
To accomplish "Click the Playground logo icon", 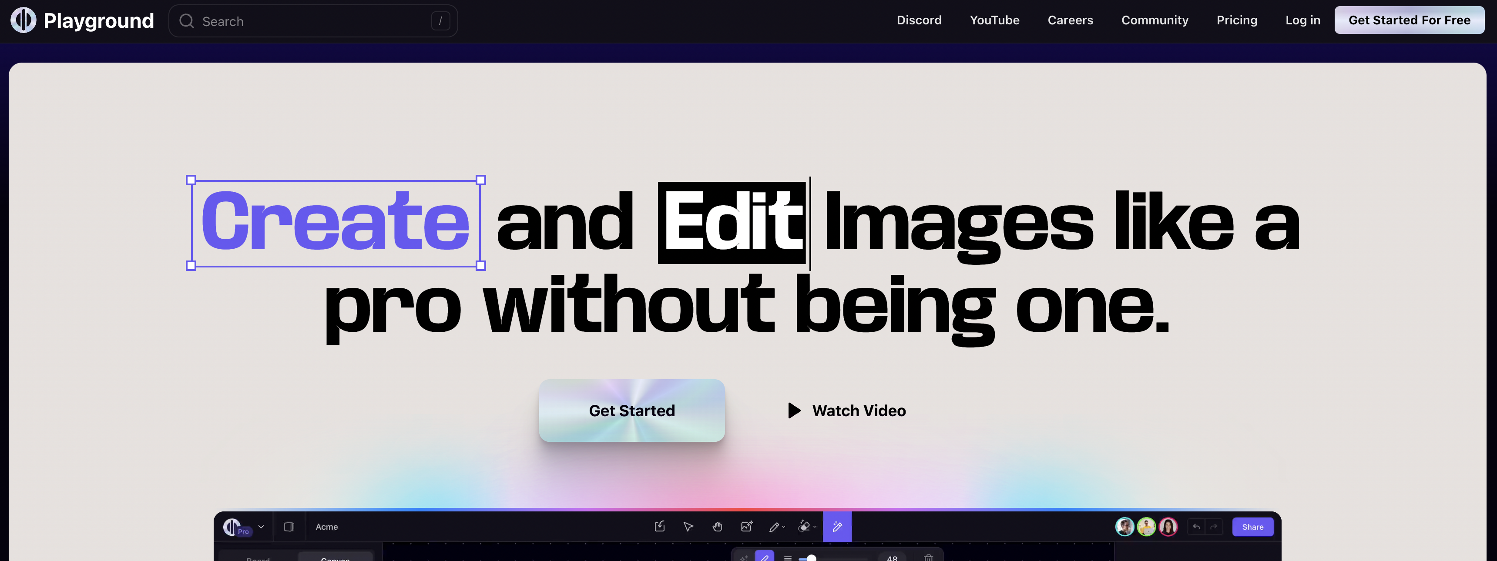I will pos(23,20).
